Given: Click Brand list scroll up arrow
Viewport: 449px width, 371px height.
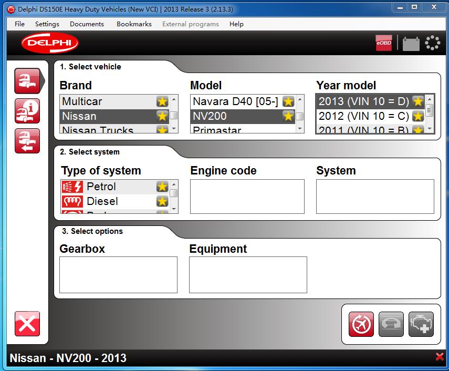Looking at the screenshot, I should (174, 99).
